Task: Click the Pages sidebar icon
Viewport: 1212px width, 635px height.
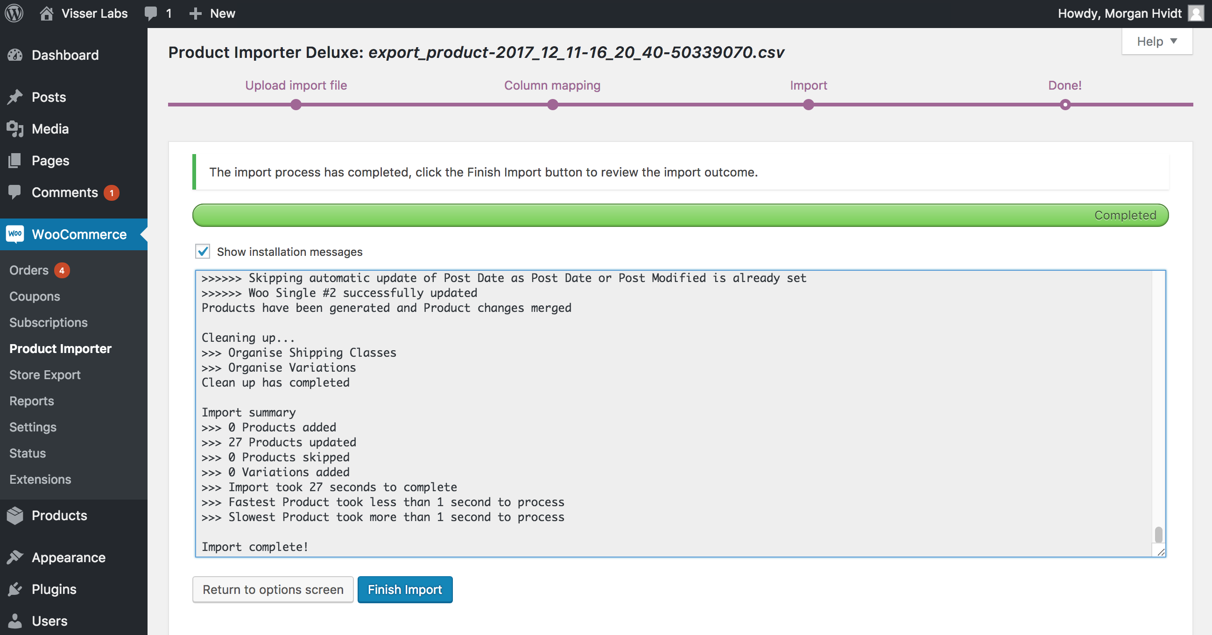Action: 15,161
